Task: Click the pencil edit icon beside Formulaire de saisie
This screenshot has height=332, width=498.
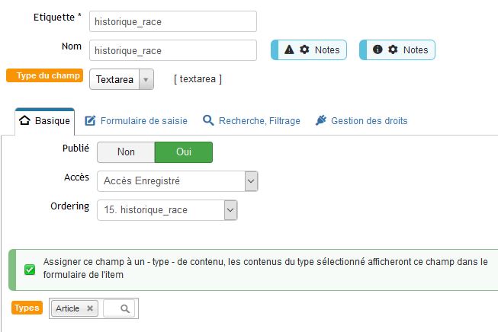Action: (x=90, y=120)
